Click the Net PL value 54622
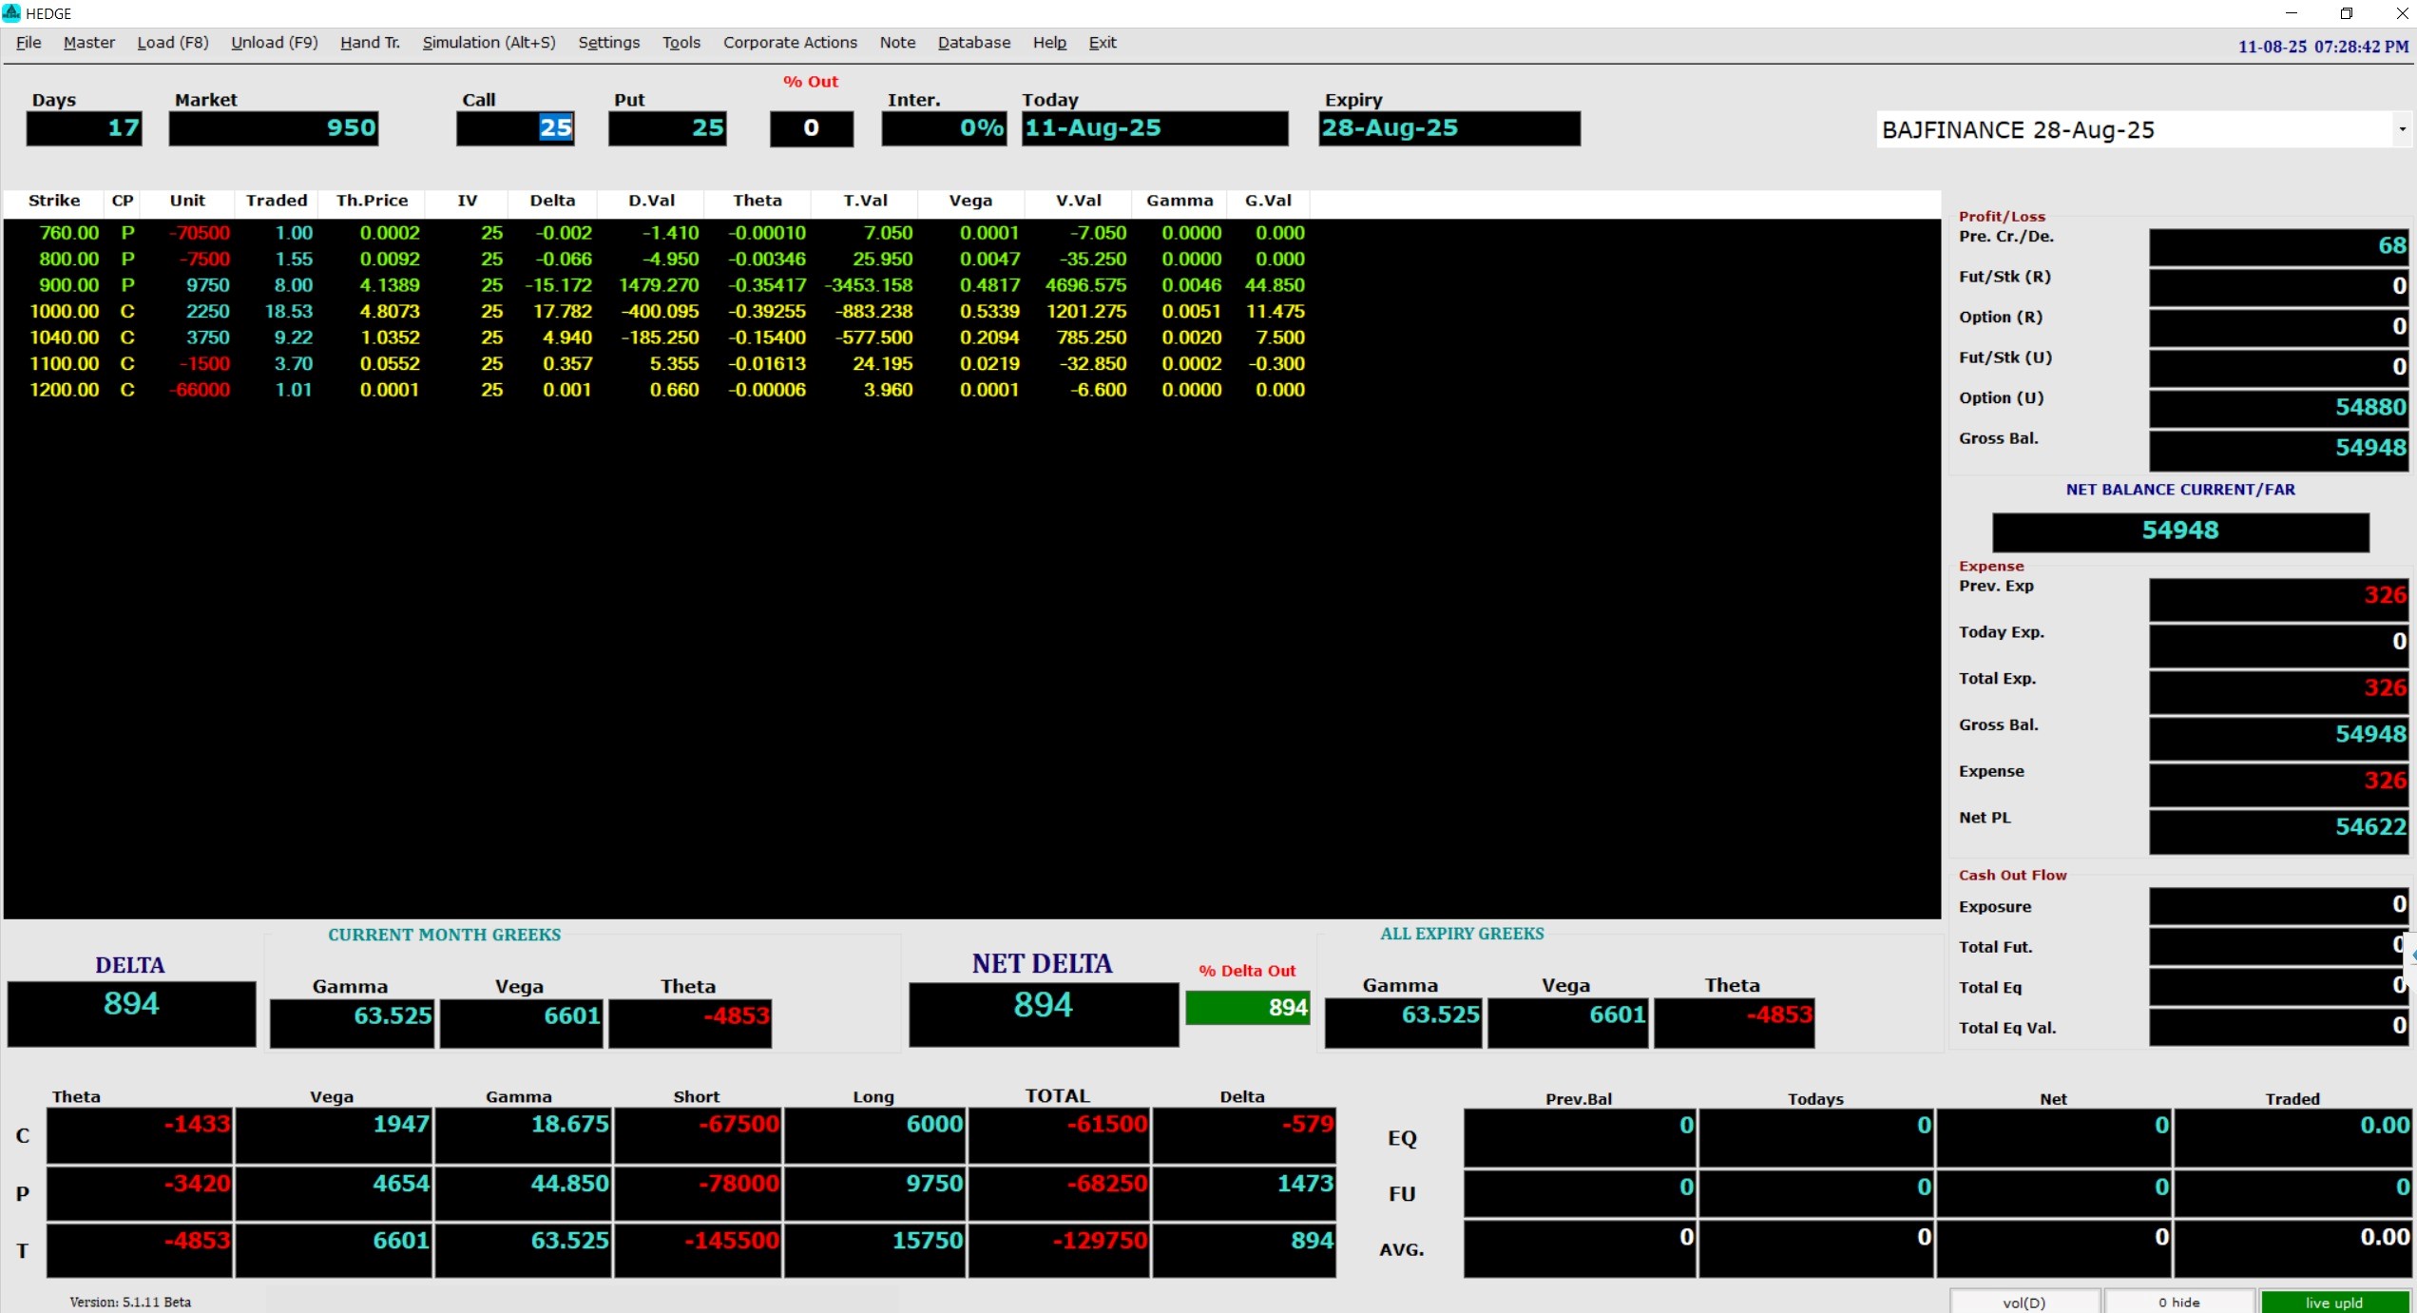This screenshot has width=2417, height=1313. pos(2278,830)
